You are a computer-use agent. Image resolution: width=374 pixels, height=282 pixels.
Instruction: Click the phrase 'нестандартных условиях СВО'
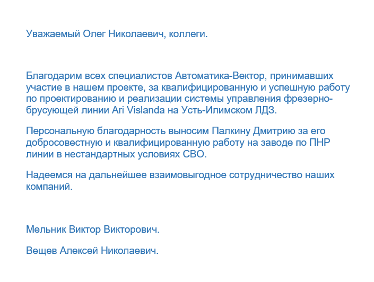click(134, 154)
